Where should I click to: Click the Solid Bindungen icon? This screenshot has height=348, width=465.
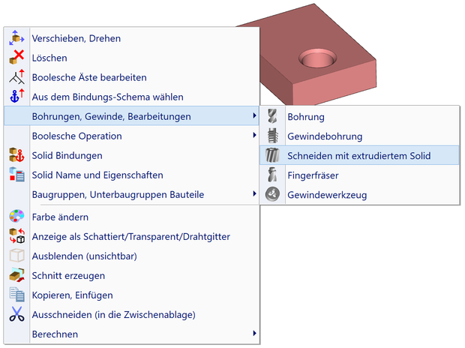[x=16, y=155]
